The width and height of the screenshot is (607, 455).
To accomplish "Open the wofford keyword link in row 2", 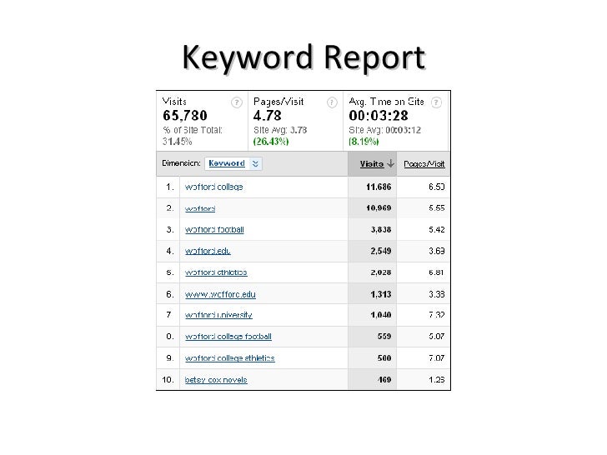I will [x=200, y=209].
